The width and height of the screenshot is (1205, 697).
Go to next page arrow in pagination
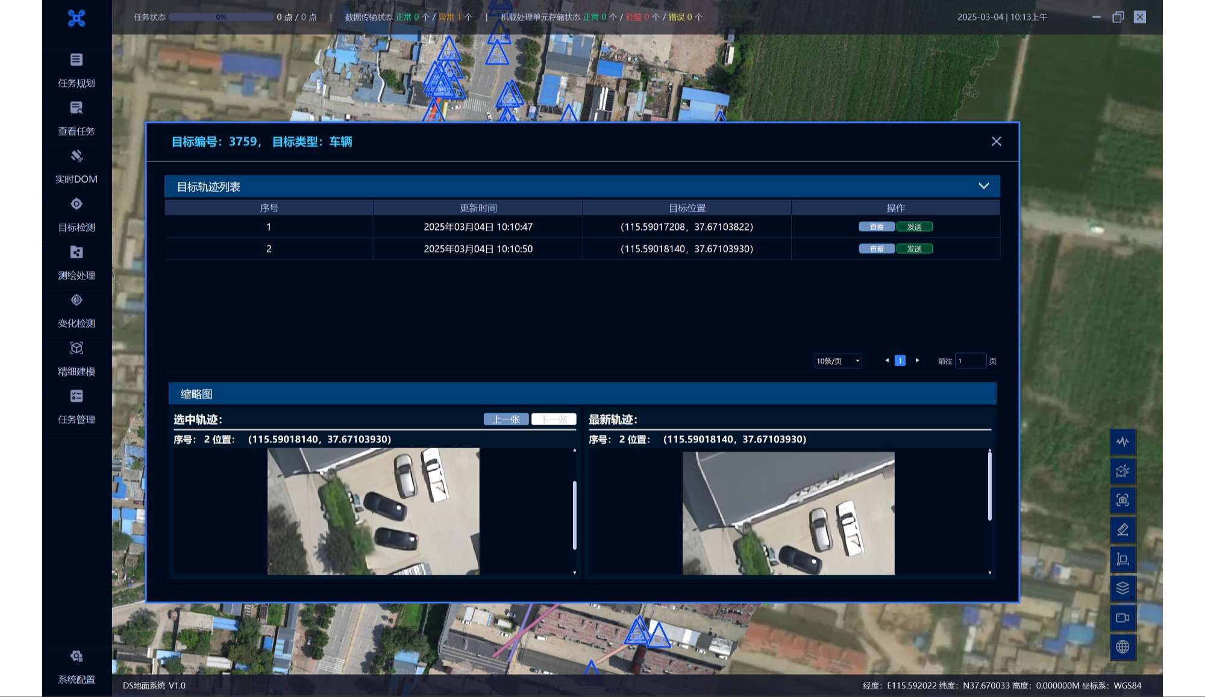917,360
